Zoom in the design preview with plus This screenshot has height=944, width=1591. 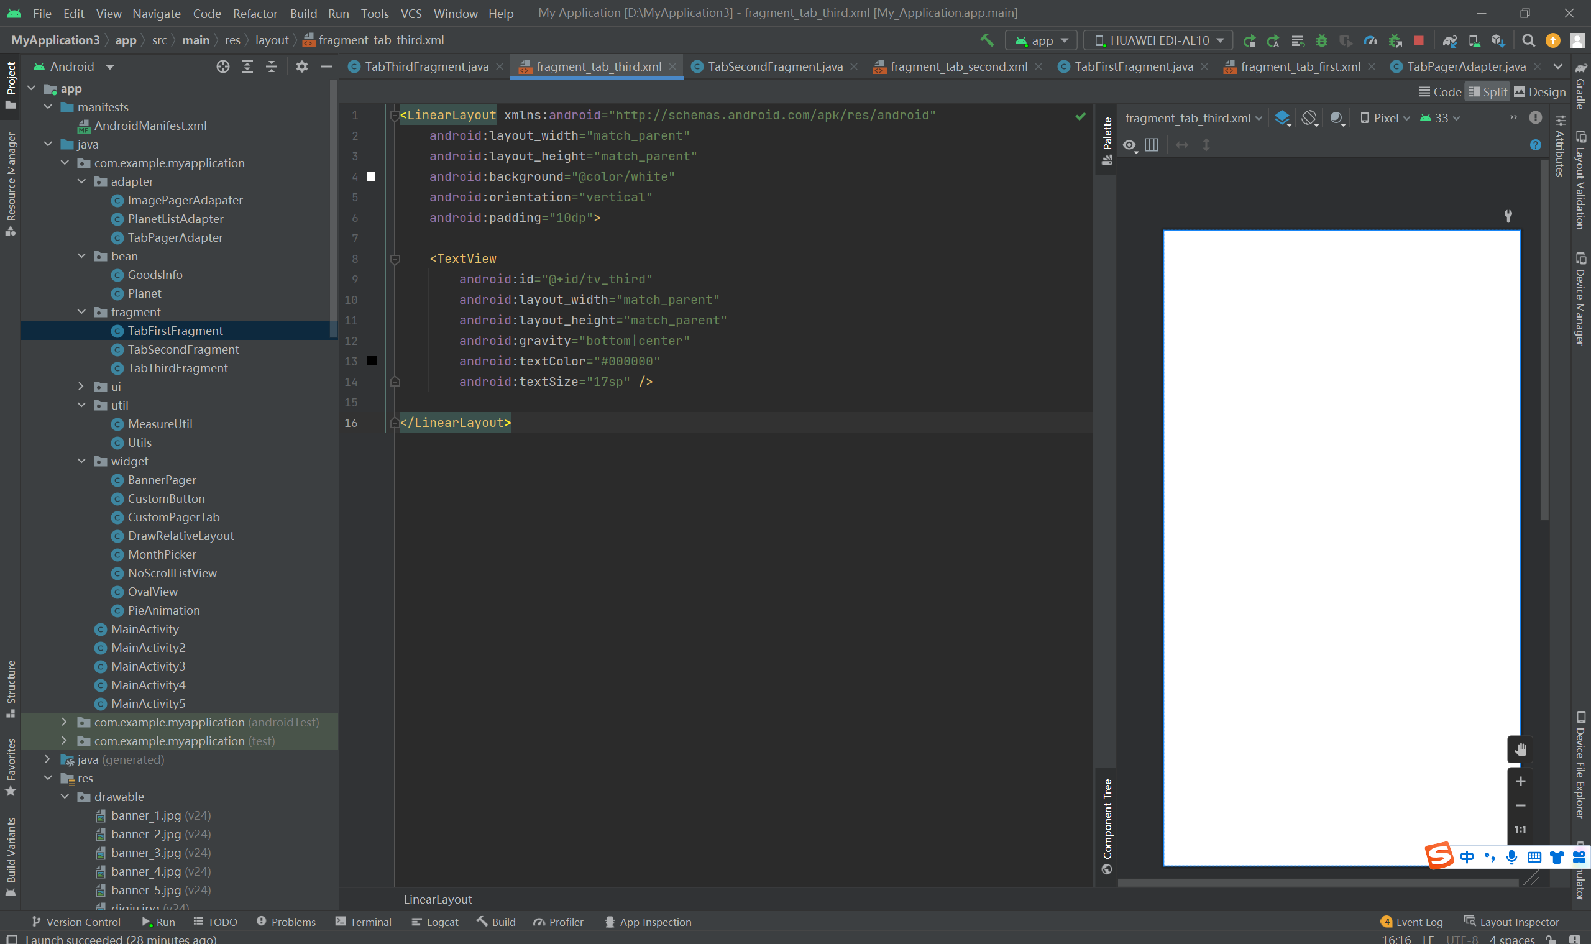[x=1520, y=781]
